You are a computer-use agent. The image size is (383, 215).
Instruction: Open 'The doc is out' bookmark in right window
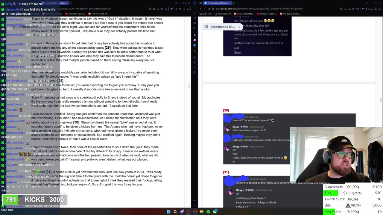tap(289, 14)
